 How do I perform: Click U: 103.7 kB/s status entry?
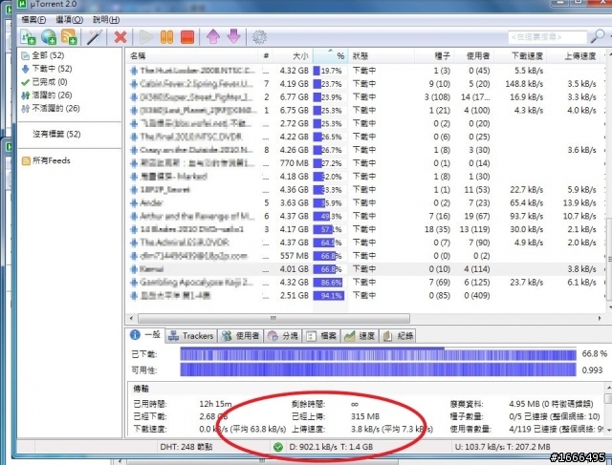503,447
